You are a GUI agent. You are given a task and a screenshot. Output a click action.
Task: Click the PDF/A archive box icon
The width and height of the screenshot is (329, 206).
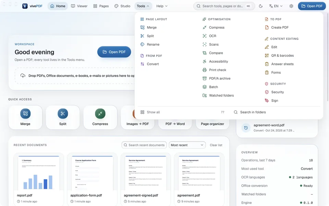[x=204, y=78]
